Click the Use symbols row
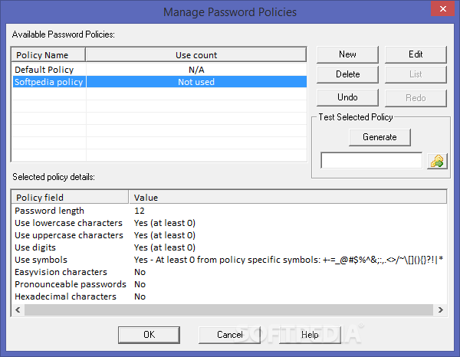Image resolution: width=460 pixels, height=357 pixels. (229, 260)
